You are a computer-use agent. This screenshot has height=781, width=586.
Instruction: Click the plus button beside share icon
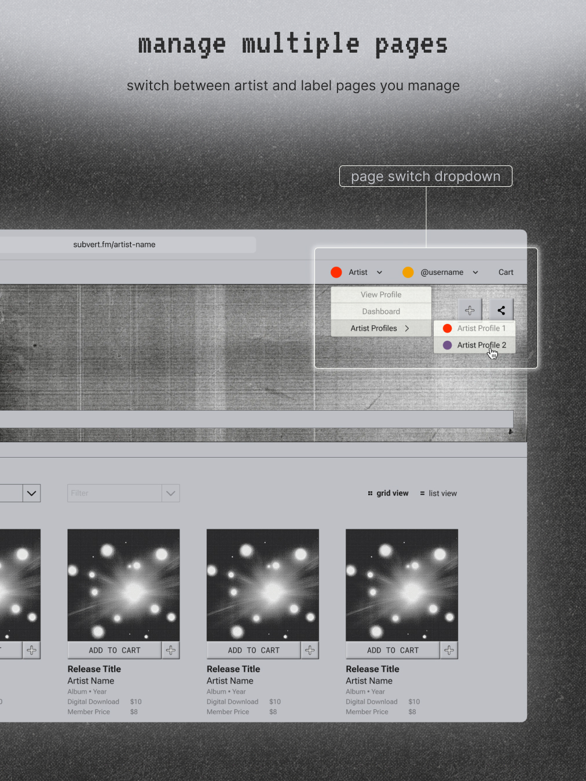(470, 311)
